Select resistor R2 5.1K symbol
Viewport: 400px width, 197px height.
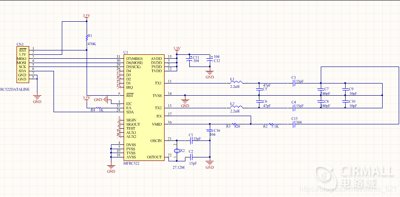click(272, 124)
